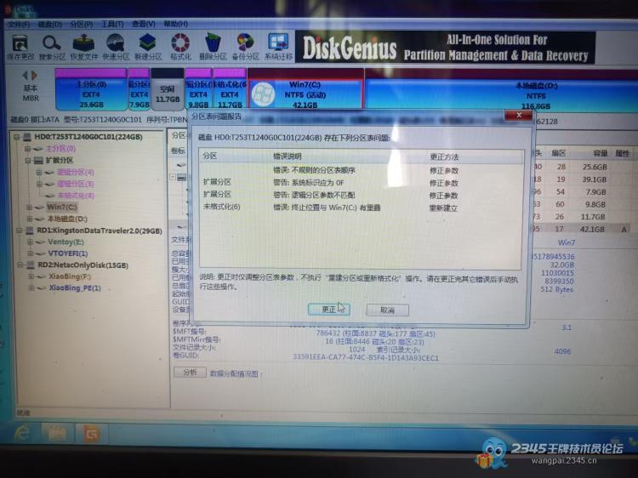Click the next disk right arrow
The image size is (638, 478).
click(35, 75)
